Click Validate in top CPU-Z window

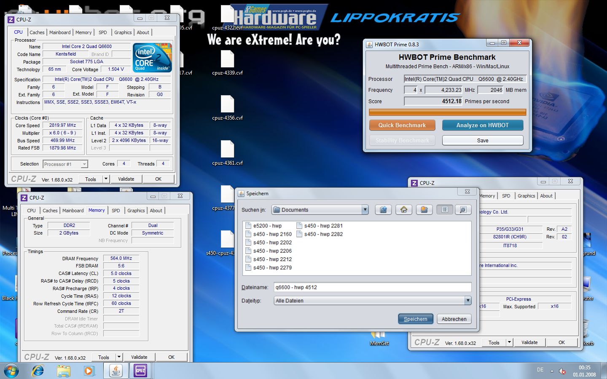[126, 179]
